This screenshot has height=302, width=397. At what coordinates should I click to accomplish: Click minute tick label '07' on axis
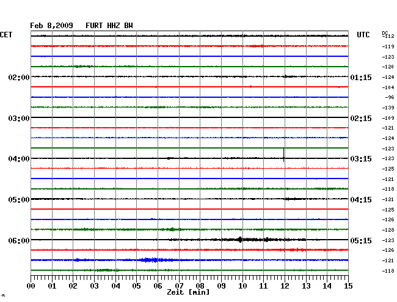click(x=179, y=285)
